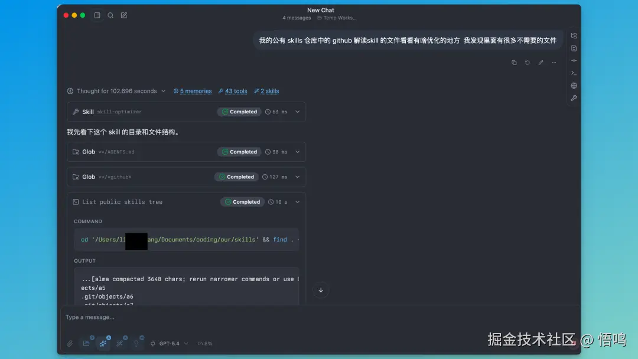Toggle the skills sparkle button in the input bar
638x359 pixels.
click(103, 343)
